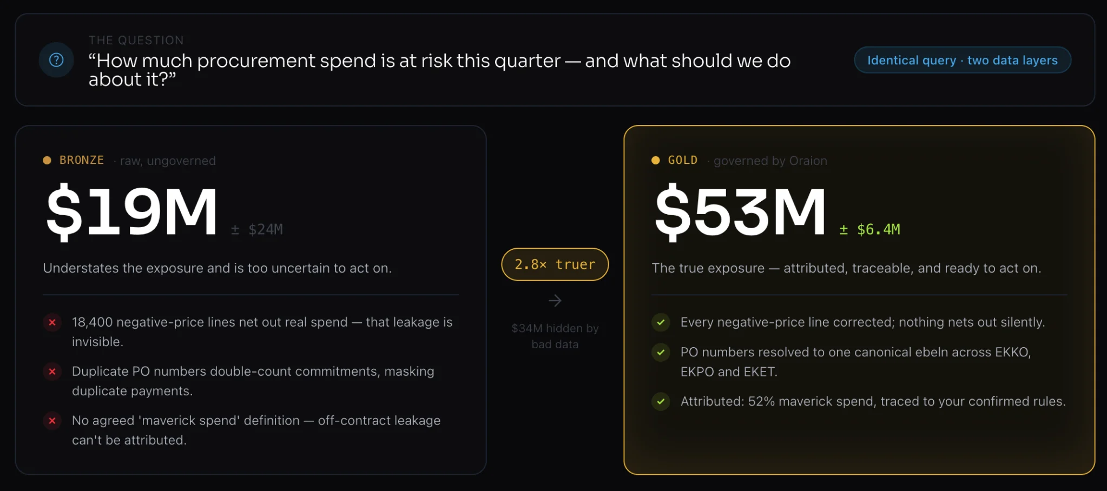Click green check beside Attributed 52% maverick spend
This screenshot has height=491, width=1107.
click(x=661, y=402)
